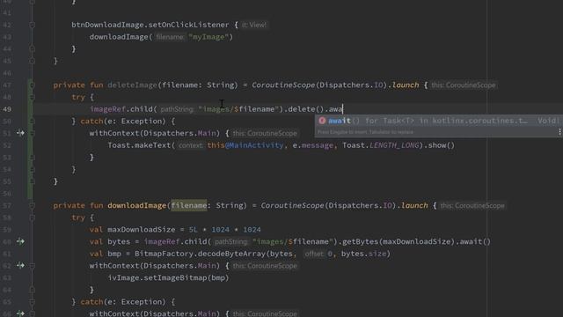Screen dimensions: 563x317
Task: Click the deleteImage function name
Action: [x=132, y=85]
